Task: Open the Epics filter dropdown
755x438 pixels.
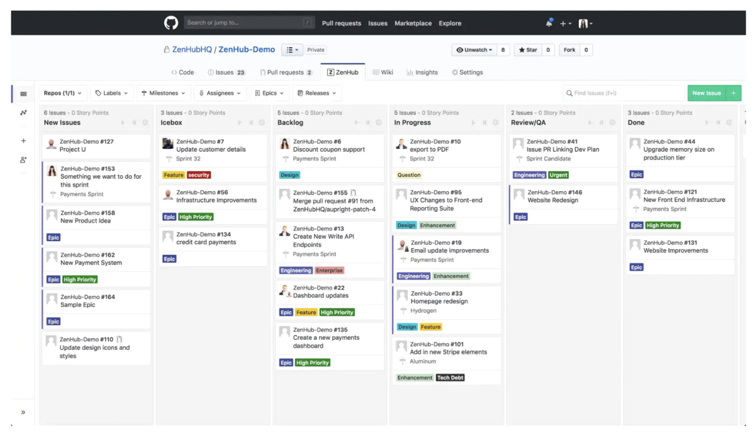Action: [269, 93]
